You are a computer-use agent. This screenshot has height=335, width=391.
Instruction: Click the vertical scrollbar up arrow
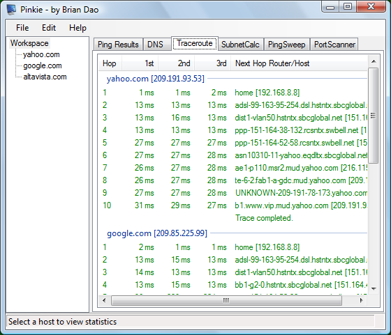point(374,61)
